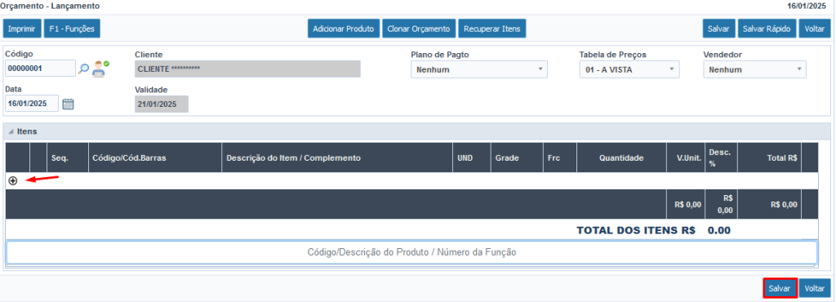Open the customer registration person icon
Screen dimensions: 836x302
coord(100,69)
